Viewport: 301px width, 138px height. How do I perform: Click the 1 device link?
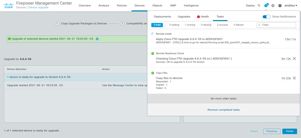click(x=12, y=77)
